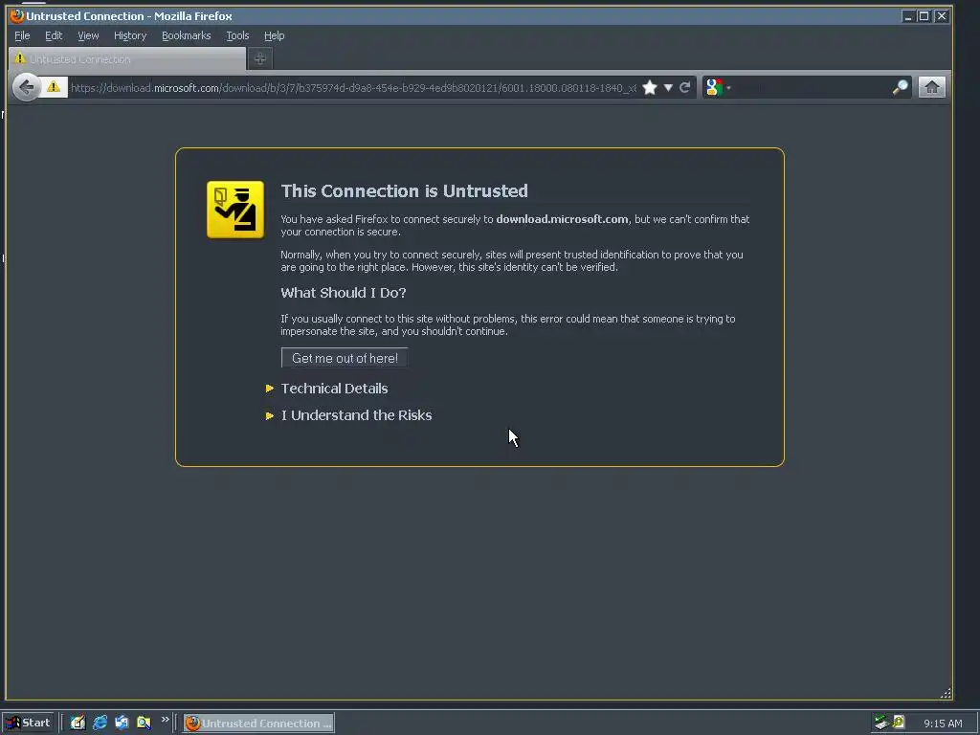The height and width of the screenshot is (735, 980).
Task: Open the File menu
Action: [22, 35]
